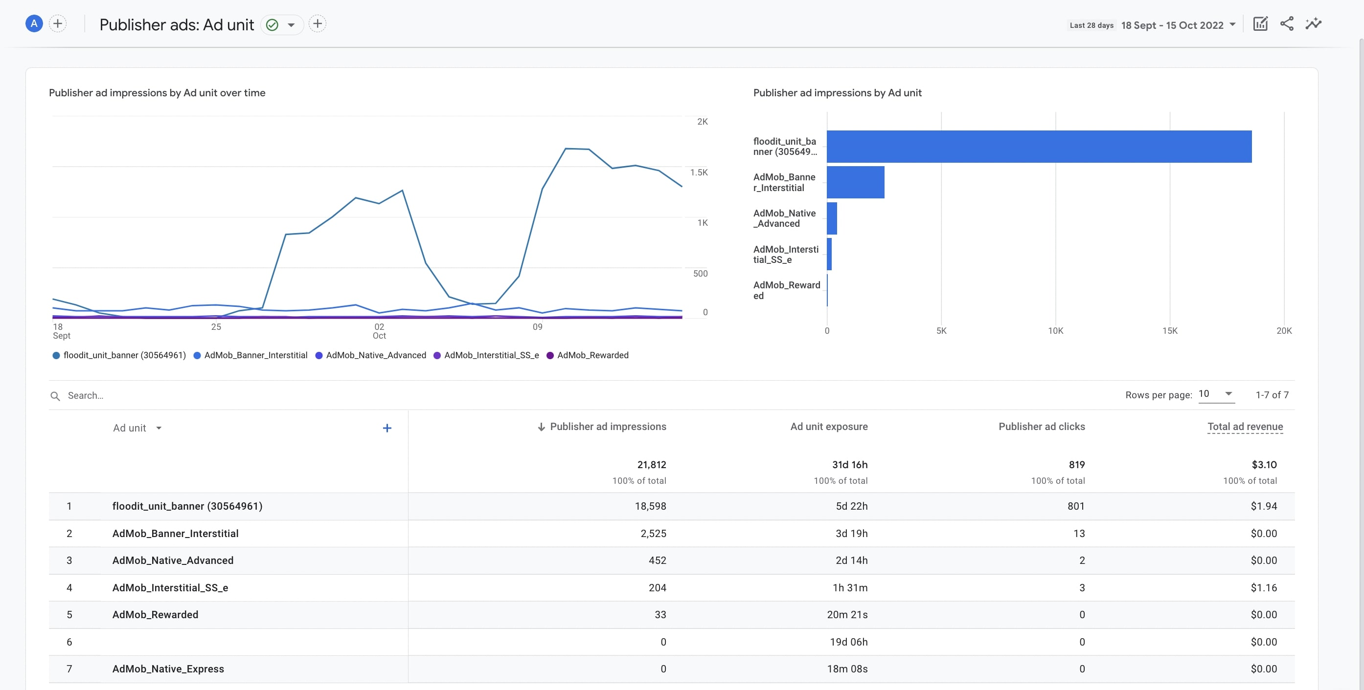Click the search icon in the table
The image size is (1364, 690).
(55, 395)
